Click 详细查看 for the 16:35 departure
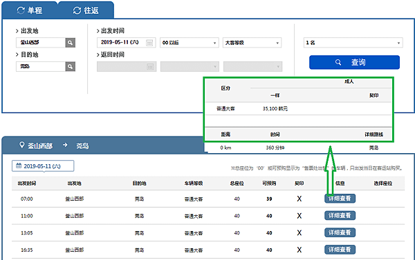415x260 pixels. click(340, 250)
